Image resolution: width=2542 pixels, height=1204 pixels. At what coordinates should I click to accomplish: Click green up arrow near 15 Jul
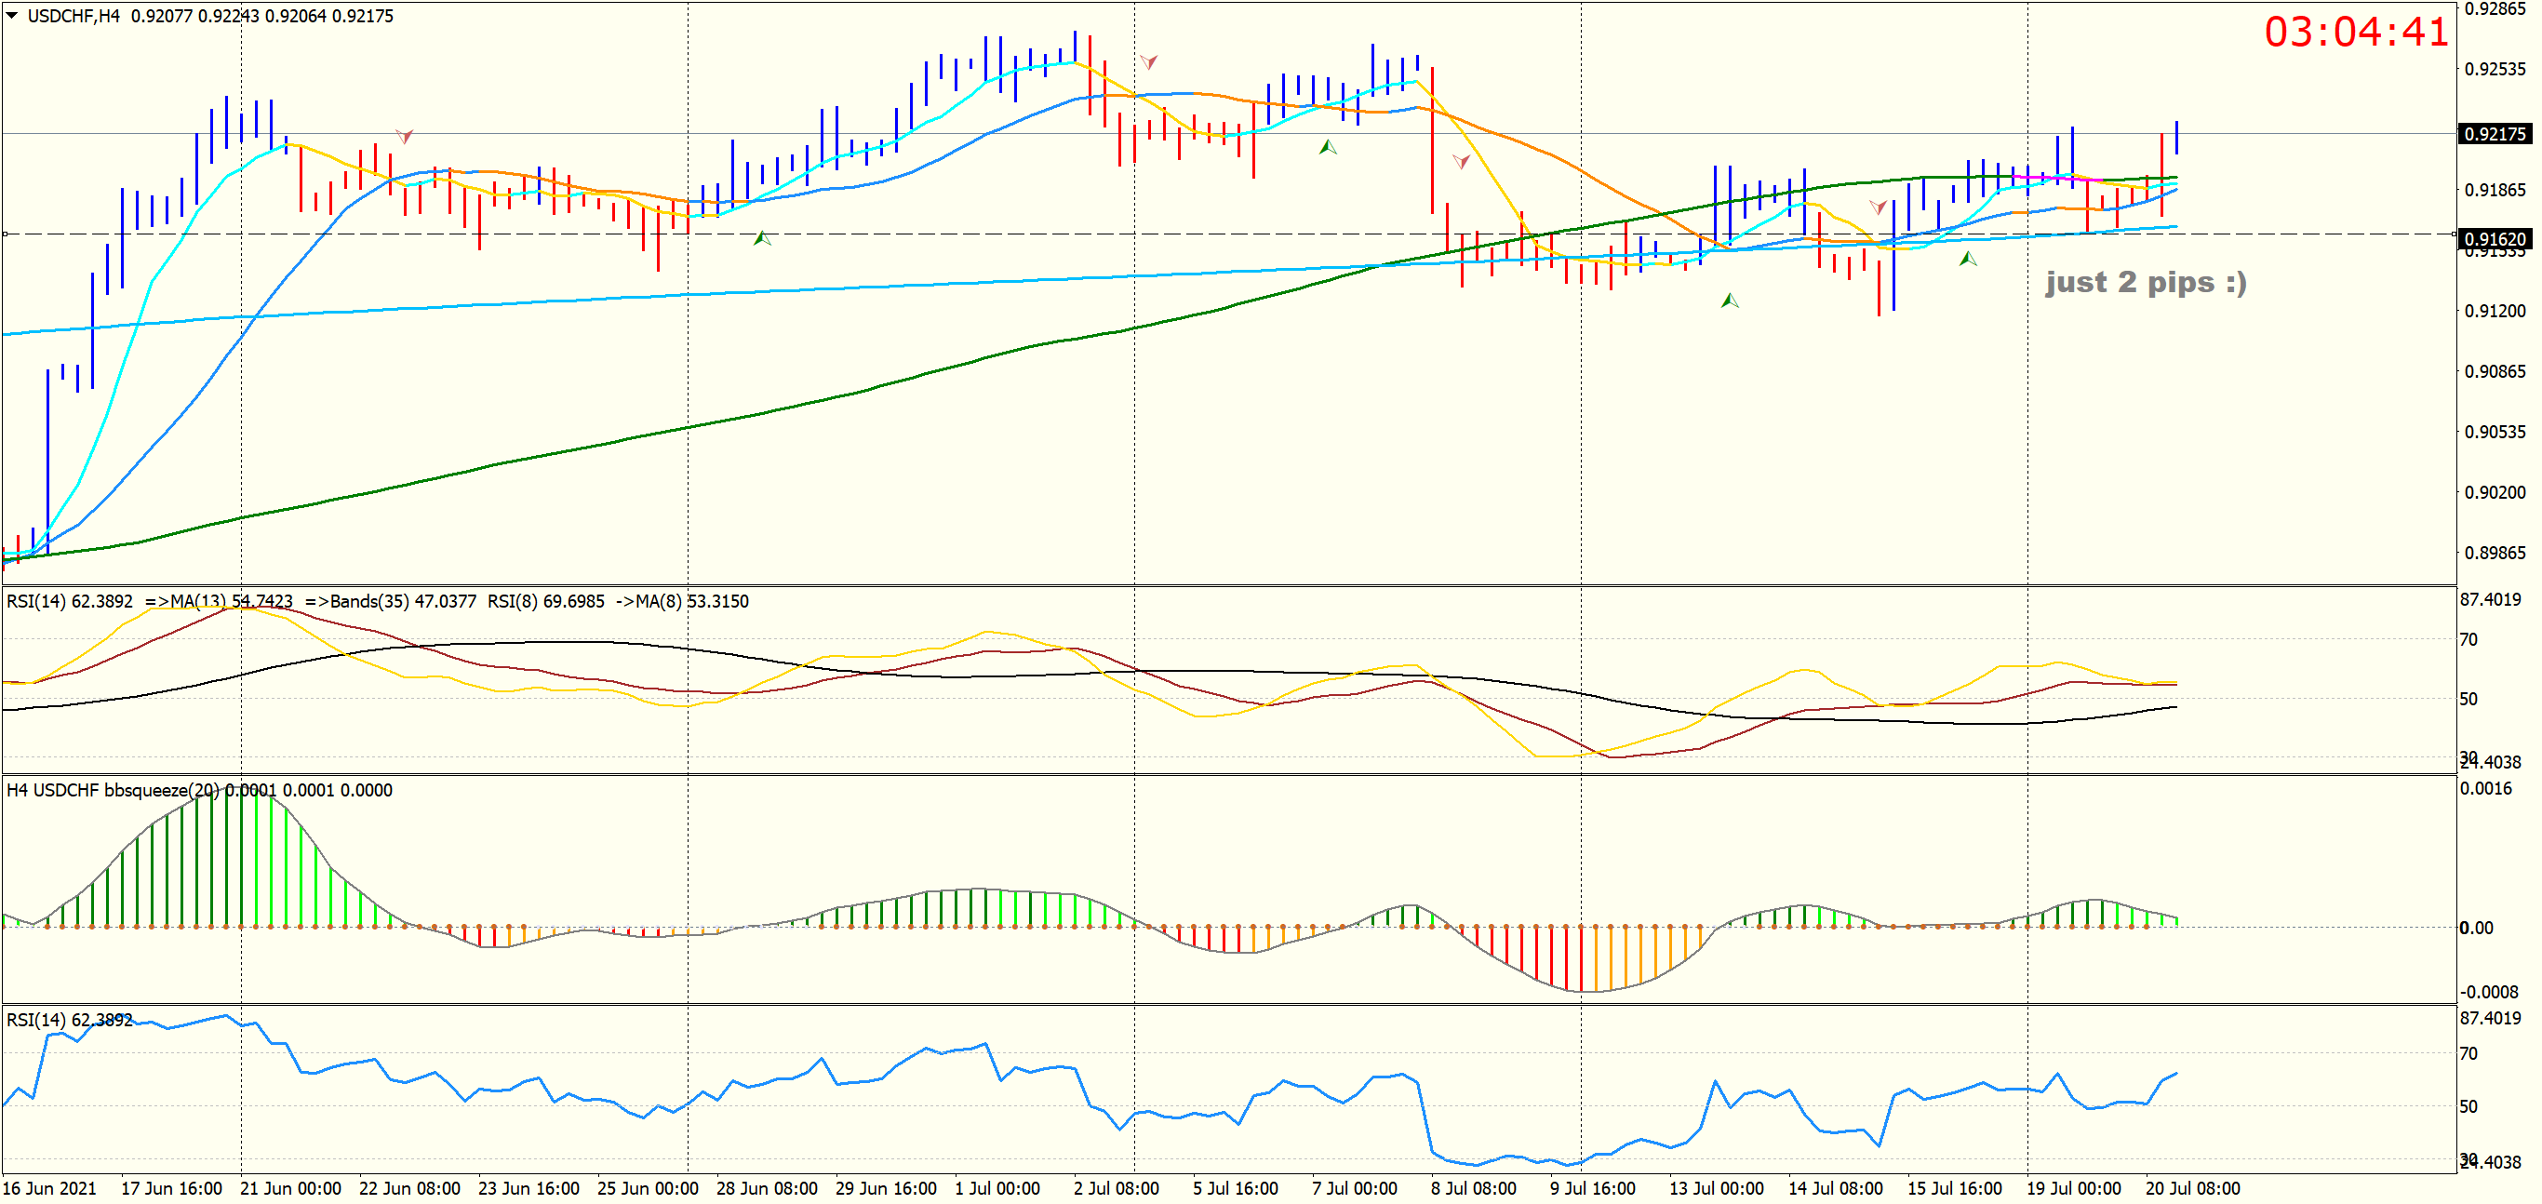click(1968, 260)
